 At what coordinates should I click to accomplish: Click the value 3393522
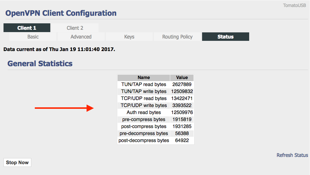coord(182,105)
